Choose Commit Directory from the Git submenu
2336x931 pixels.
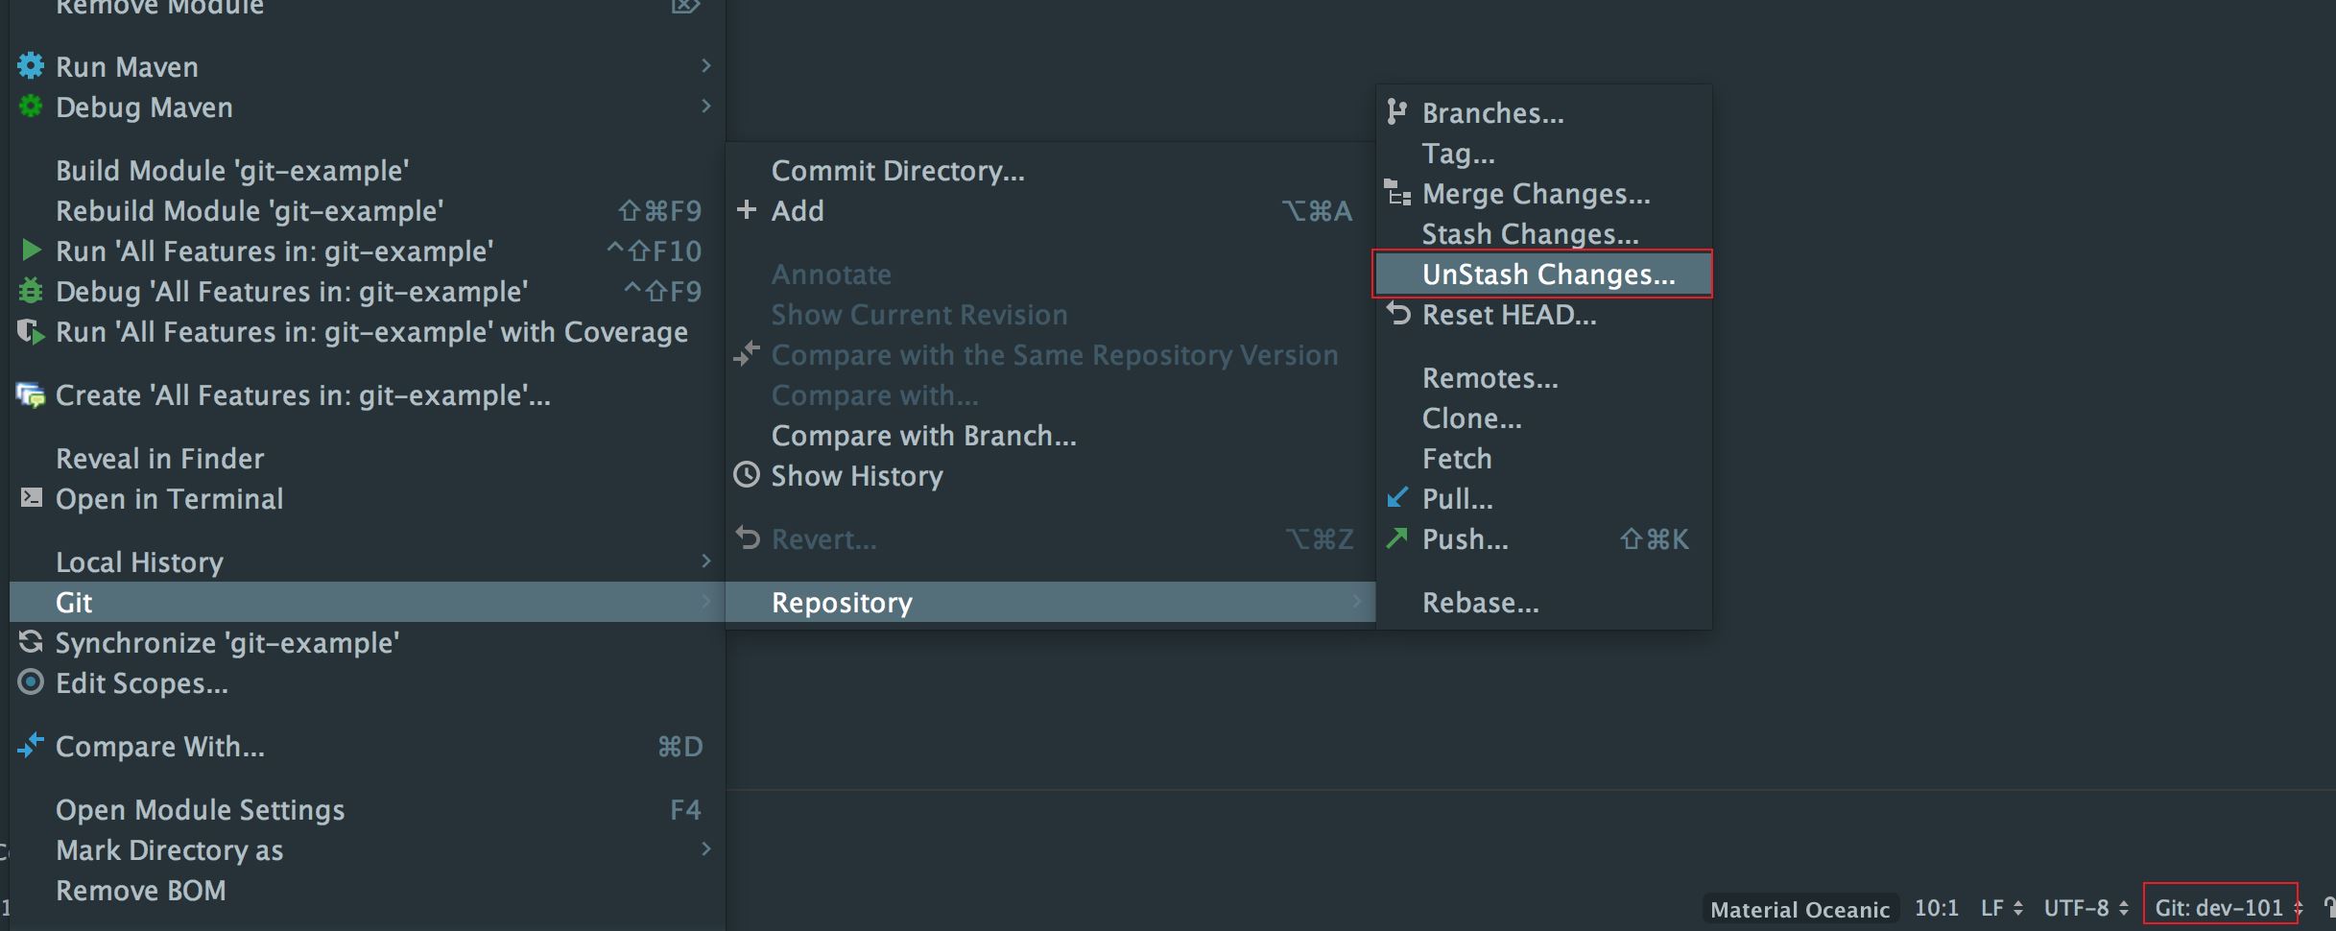coord(897,170)
